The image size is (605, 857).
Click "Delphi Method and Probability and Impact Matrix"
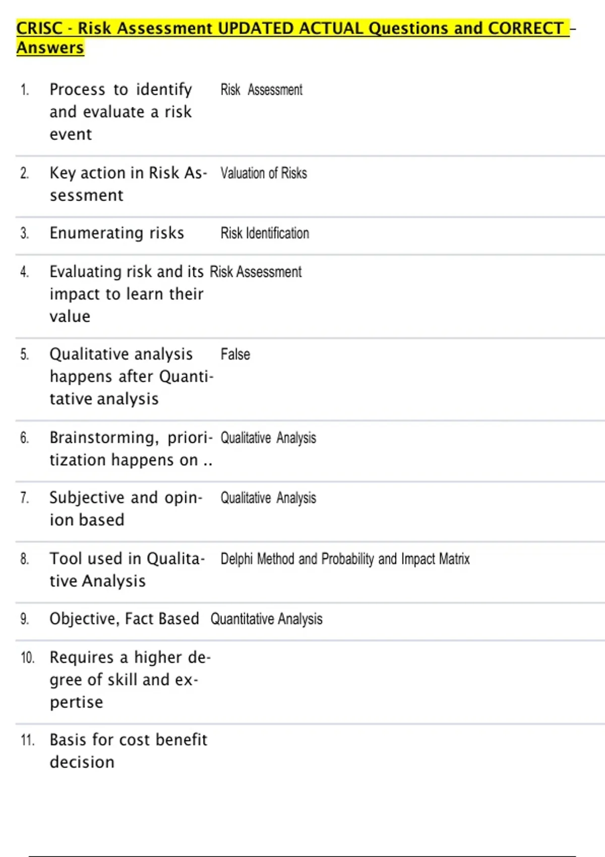(x=345, y=559)
